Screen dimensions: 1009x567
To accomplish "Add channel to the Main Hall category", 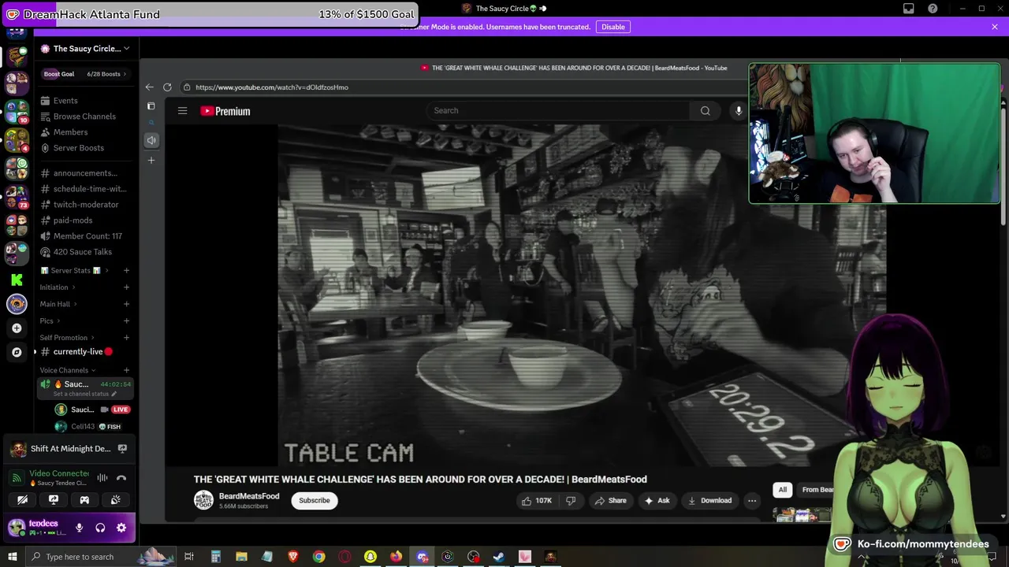I will point(126,304).
